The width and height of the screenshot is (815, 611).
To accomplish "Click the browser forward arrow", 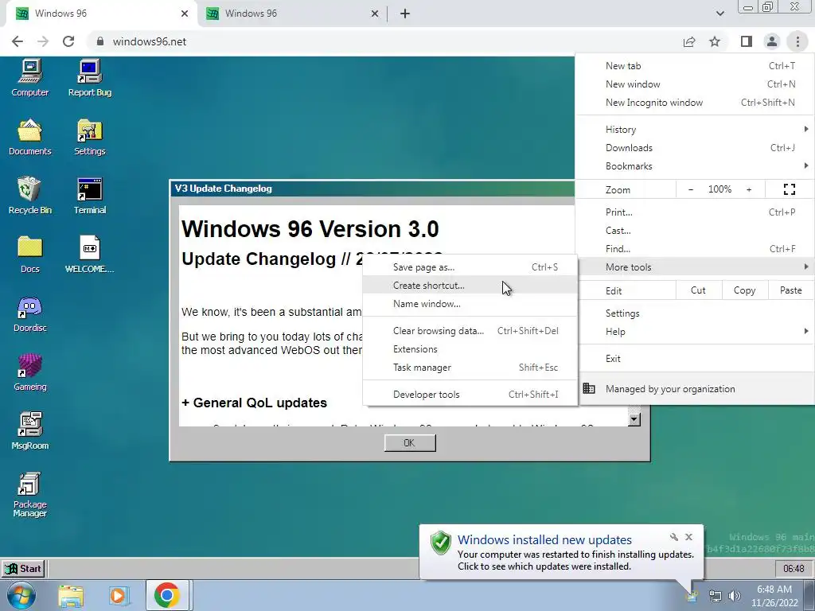I will [x=43, y=41].
